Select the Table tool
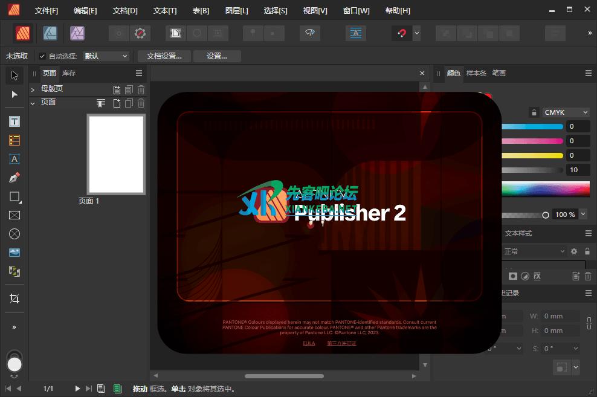597x397 pixels. coord(15,140)
